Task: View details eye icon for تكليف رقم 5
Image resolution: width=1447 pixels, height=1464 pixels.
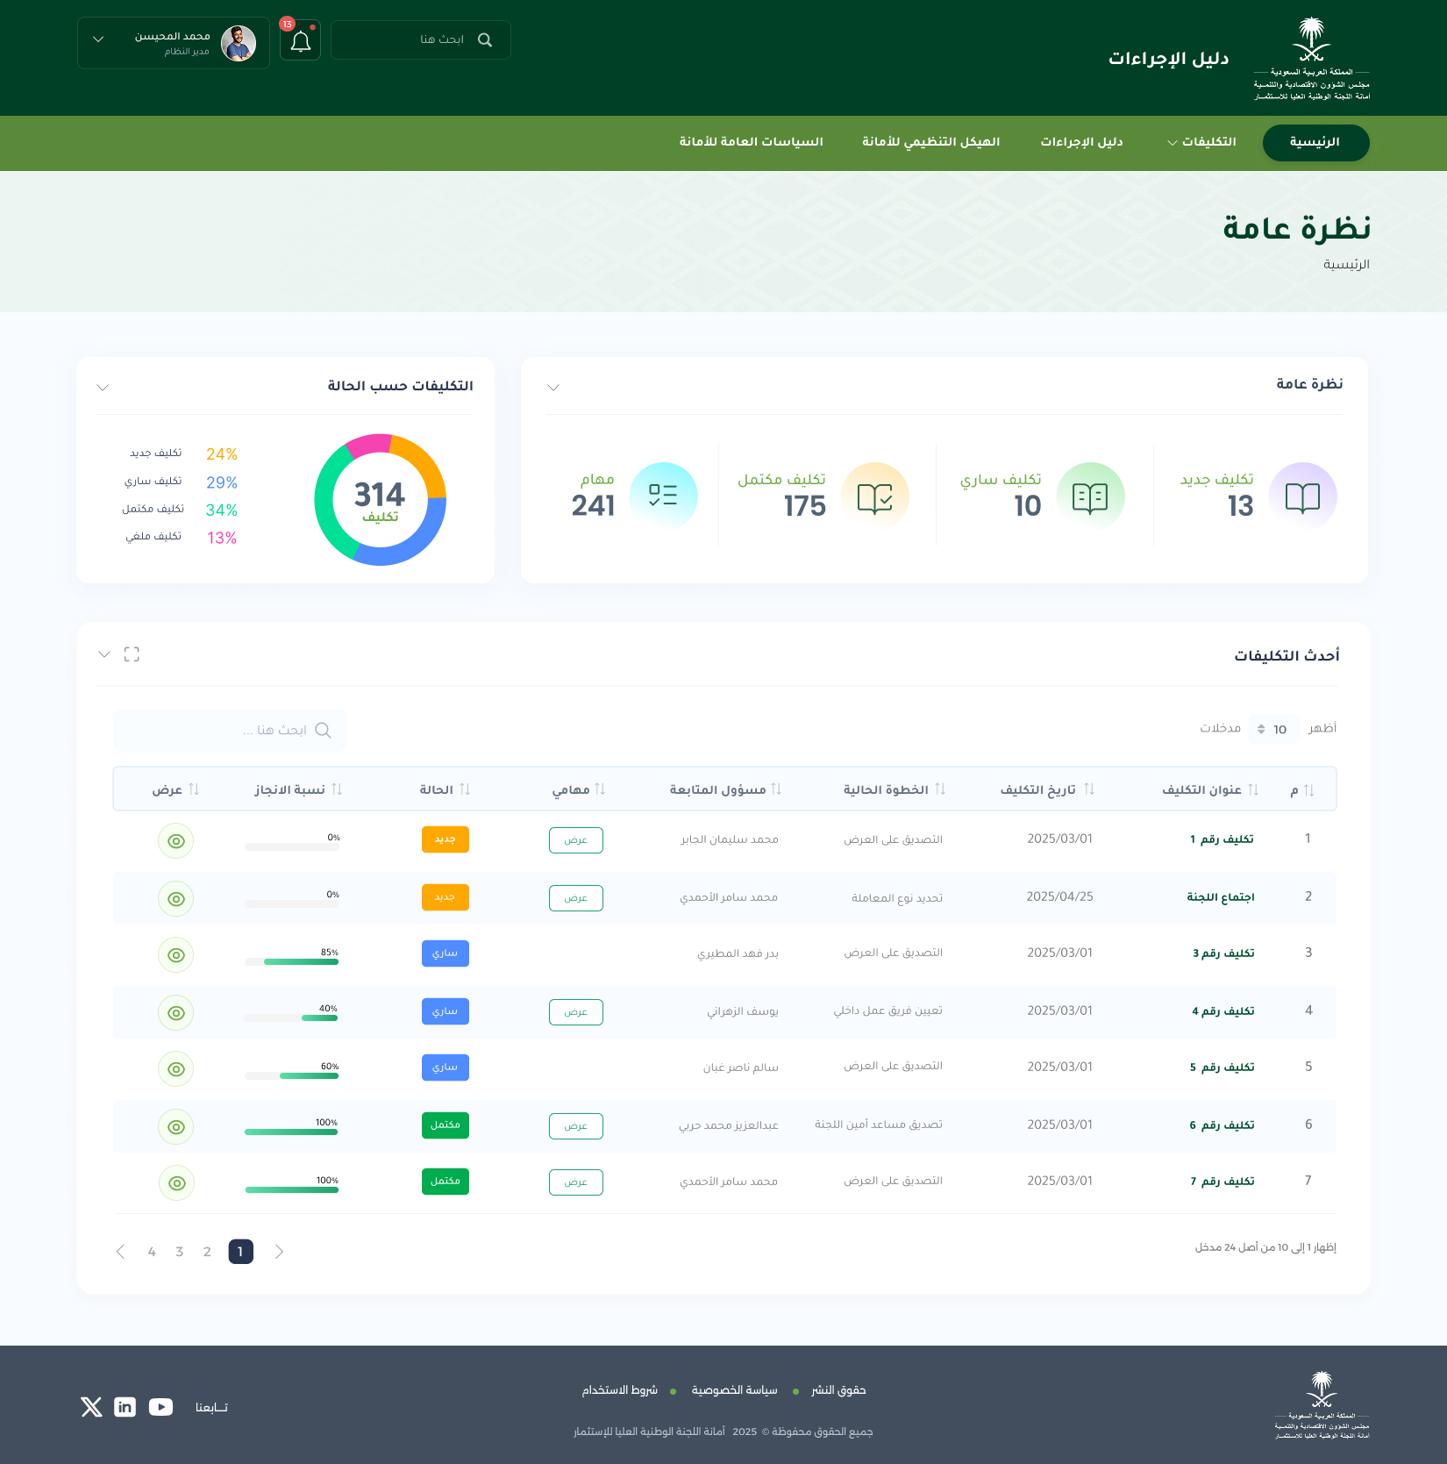Action: (x=176, y=1069)
